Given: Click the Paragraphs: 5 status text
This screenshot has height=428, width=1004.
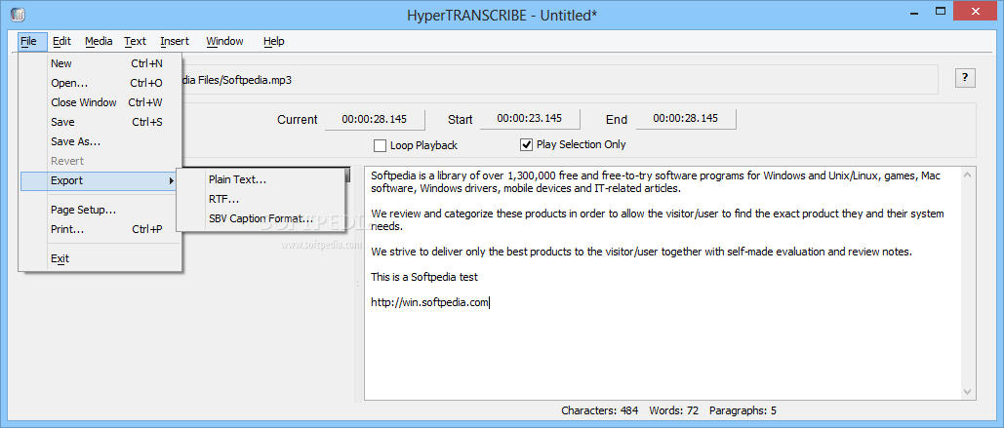Looking at the screenshot, I should click(742, 410).
